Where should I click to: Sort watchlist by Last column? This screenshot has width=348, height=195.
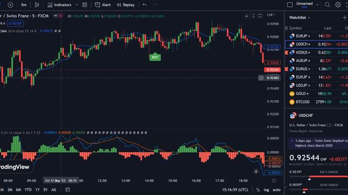[x=327, y=28]
